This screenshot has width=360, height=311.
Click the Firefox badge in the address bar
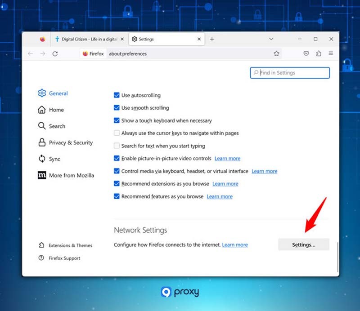coord(93,53)
